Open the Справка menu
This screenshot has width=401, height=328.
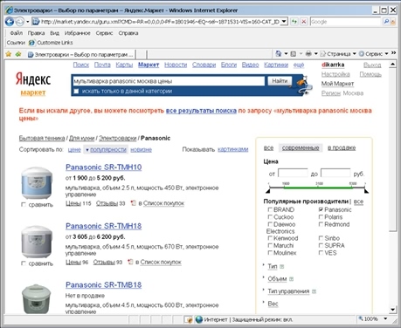tap(128, 33)
